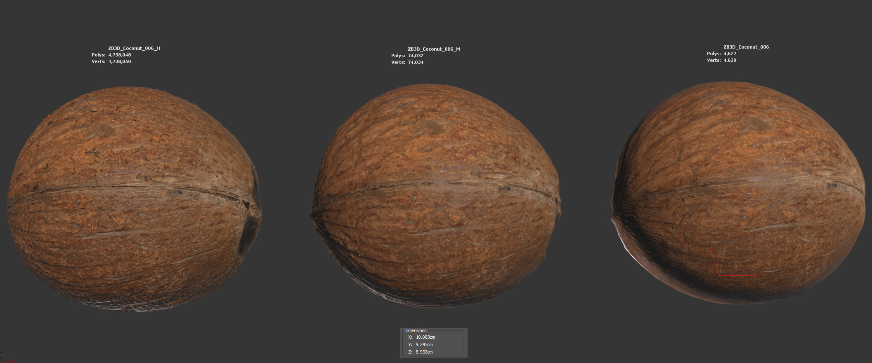The width and height of the screenshot is (872, 363).
Task: Click the Z dimension field showing 8.933cm
Action: (424, 352)
